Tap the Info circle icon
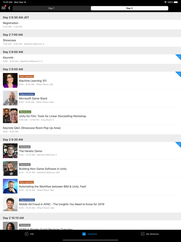181x242 pixels. pyautogui.click(x=26, y=234)
